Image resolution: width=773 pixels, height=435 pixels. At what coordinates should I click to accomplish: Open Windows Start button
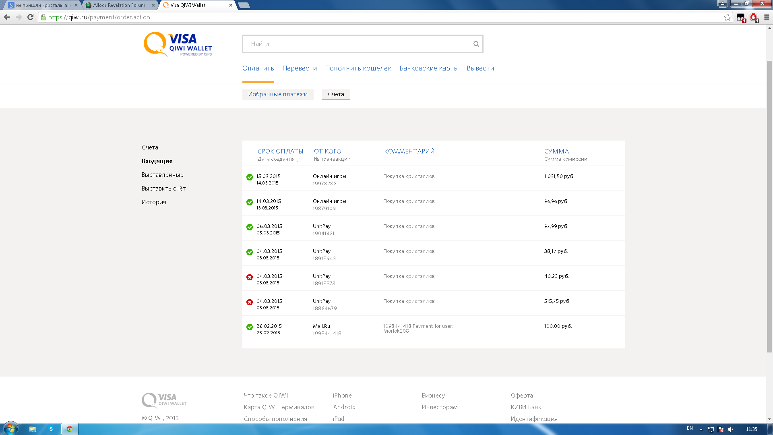(10, 429)
